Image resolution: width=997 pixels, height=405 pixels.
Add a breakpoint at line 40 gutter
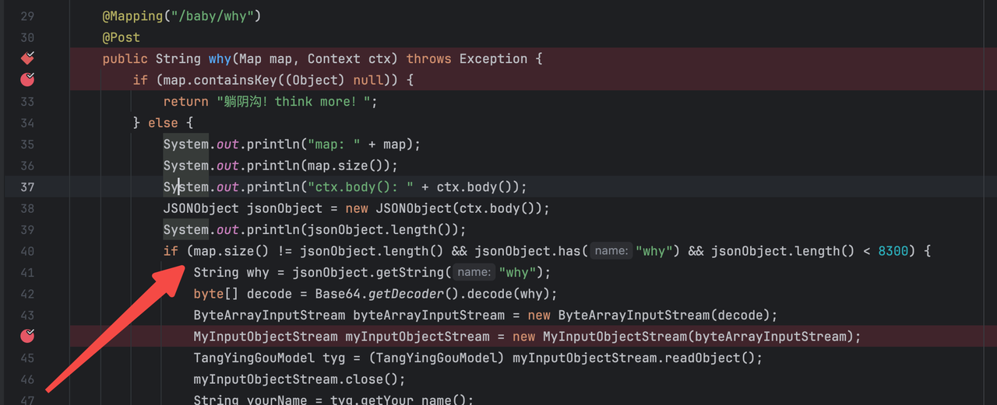point(27,251)
